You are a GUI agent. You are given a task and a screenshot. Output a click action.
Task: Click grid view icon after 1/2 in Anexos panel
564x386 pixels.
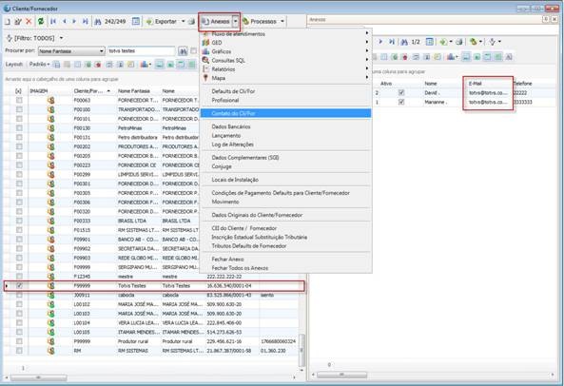coord(430,42)
